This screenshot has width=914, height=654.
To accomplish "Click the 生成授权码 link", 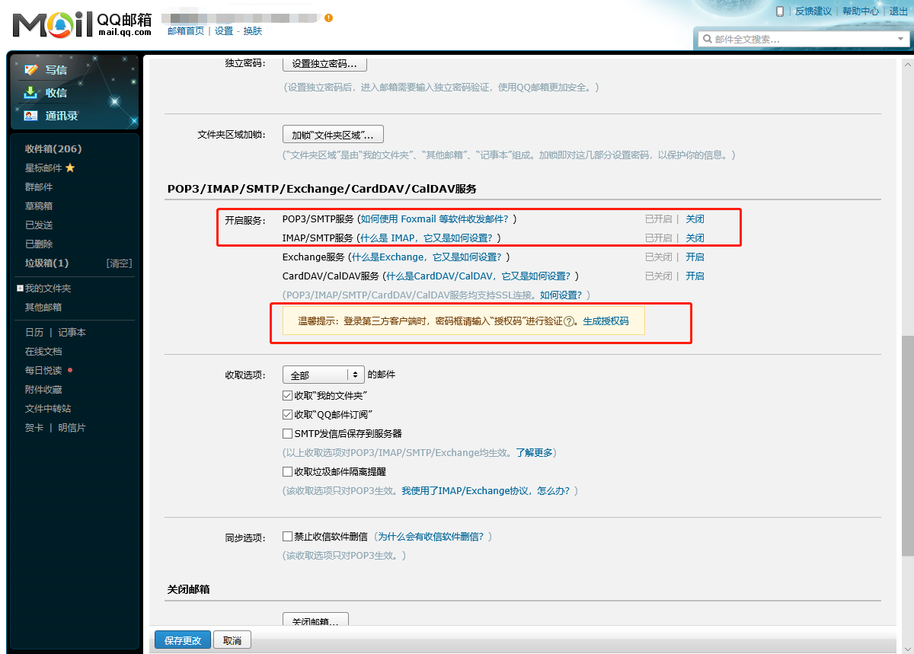I will 606,322.
